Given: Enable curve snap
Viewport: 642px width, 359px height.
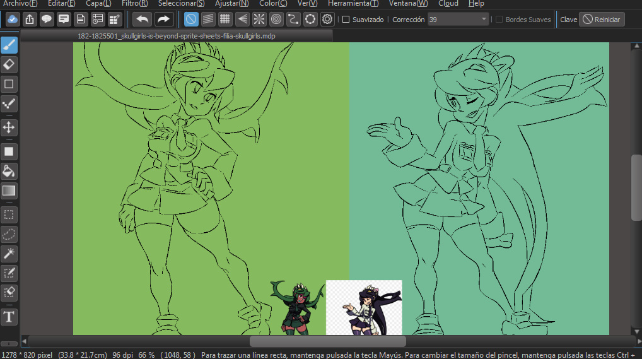Looking at the screenshot, I should point(293,20).
